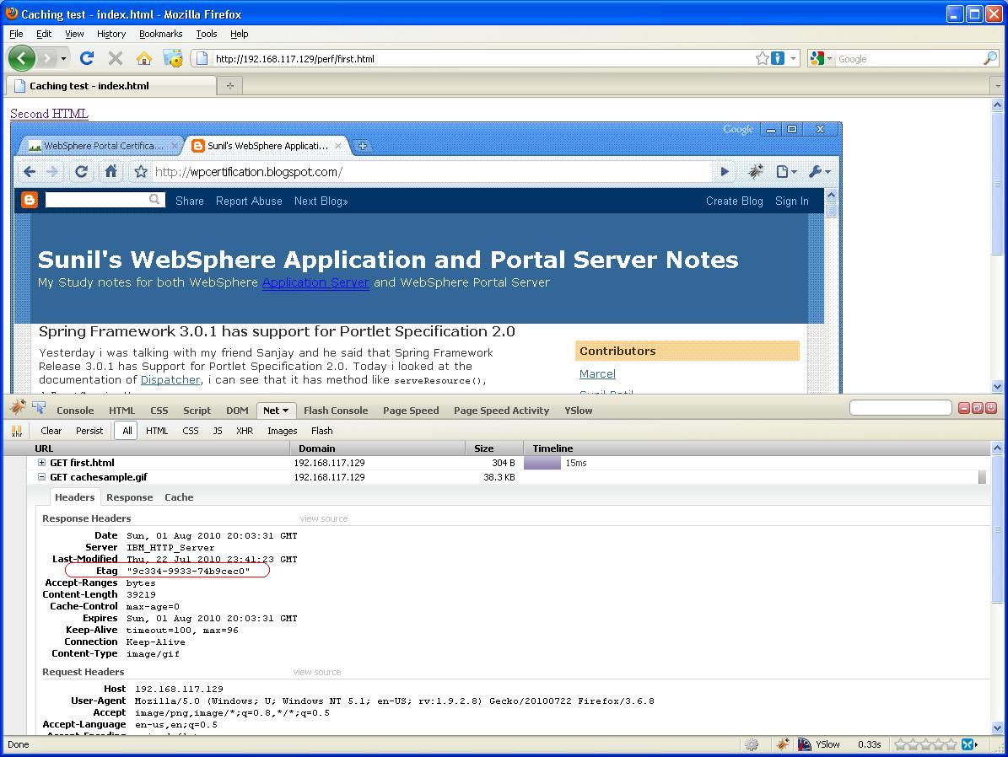
Task: Click the Second HTML link
Action: 49,114
